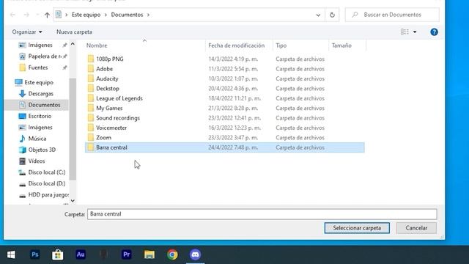Select the Zoom folder icon
Viewport: 469px width, 264px height.
point(91,138)
